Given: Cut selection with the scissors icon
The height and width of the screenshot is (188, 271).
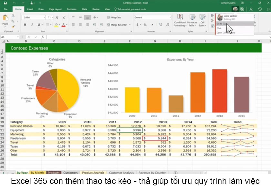Looking at the screenshot, I should [13, 16].
